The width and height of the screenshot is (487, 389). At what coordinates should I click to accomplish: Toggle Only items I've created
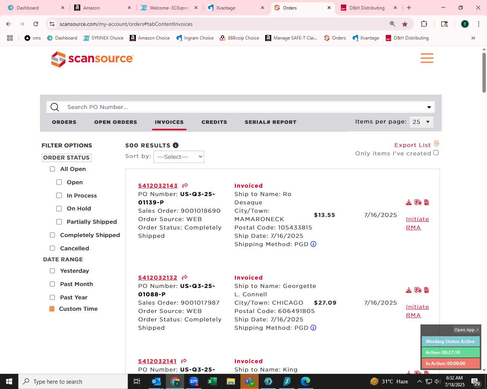click(x=436, y=153)
